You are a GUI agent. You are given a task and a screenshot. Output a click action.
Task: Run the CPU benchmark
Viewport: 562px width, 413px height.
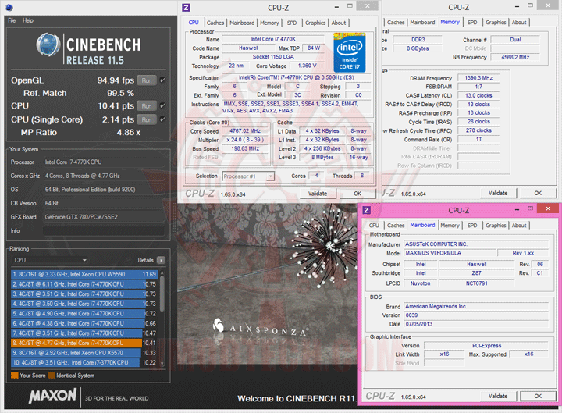(147, 106)
